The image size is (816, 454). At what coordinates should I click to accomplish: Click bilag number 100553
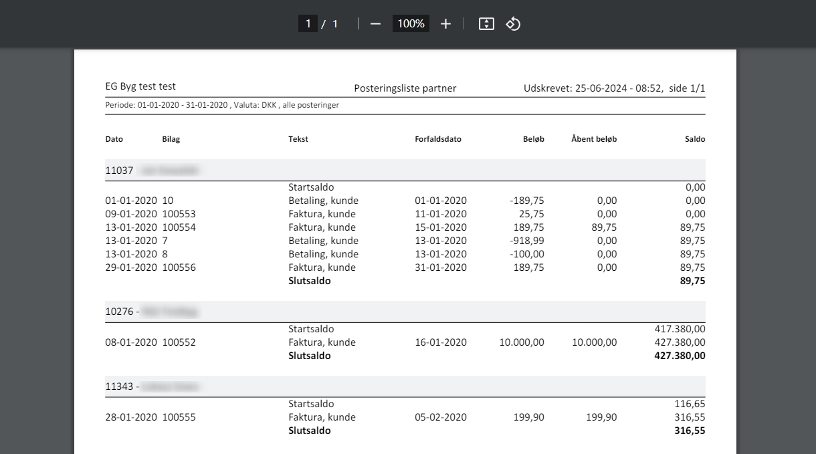[179, 214]
